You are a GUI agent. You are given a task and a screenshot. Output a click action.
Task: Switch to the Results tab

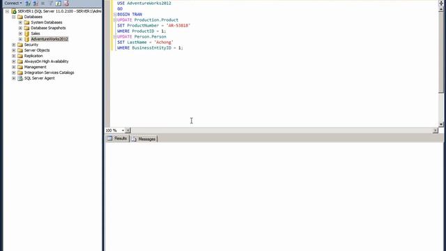tap(118, 139)
